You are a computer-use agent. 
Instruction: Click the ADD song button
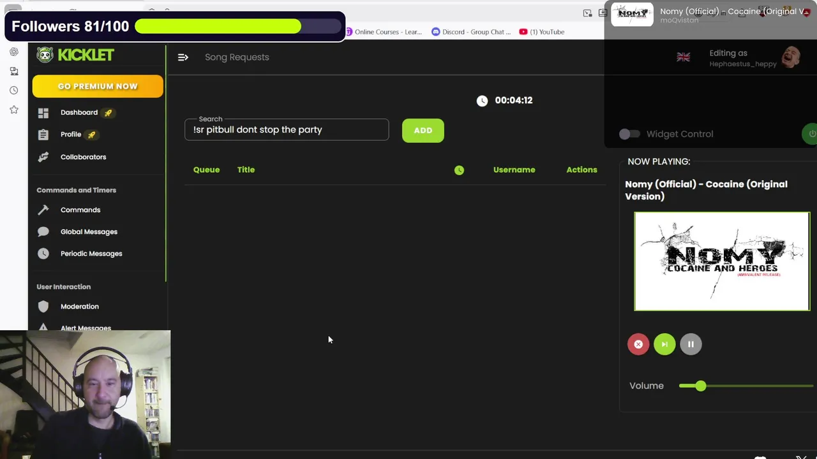[x=423, y=130]
